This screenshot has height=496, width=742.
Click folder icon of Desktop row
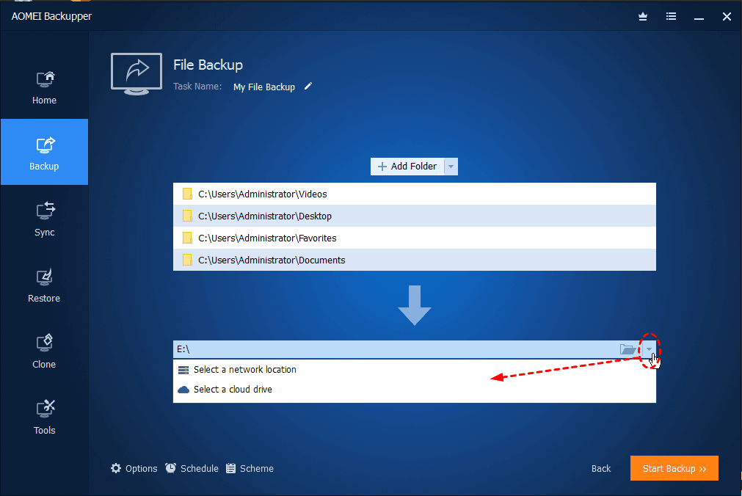pyautogui.click(x=187, y=216)
